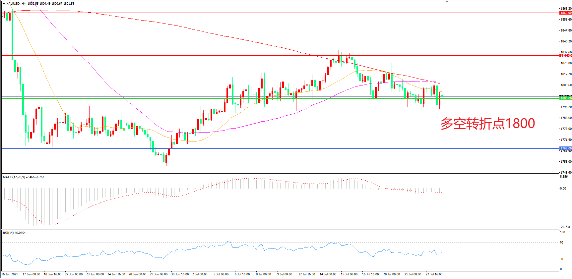Screen dimensions: 572x279
Task: Click RSI level 70 on the scale
Action: click(x=561, y=243)
